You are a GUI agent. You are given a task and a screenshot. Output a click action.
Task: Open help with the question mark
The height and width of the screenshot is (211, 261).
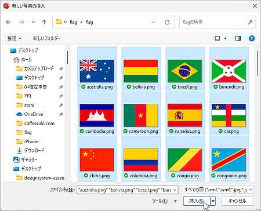click(x=252, y=38)
